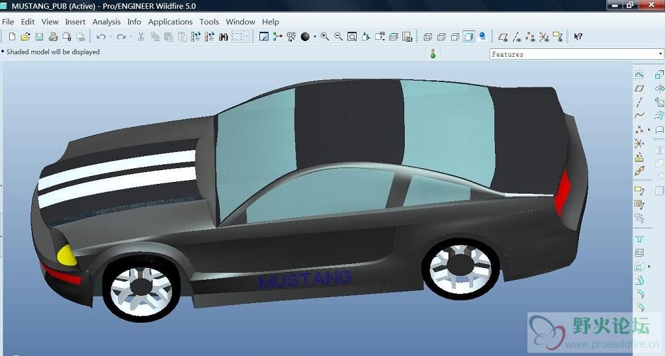Open the Window menu
The image size is (665, 356).
[241, 22]
